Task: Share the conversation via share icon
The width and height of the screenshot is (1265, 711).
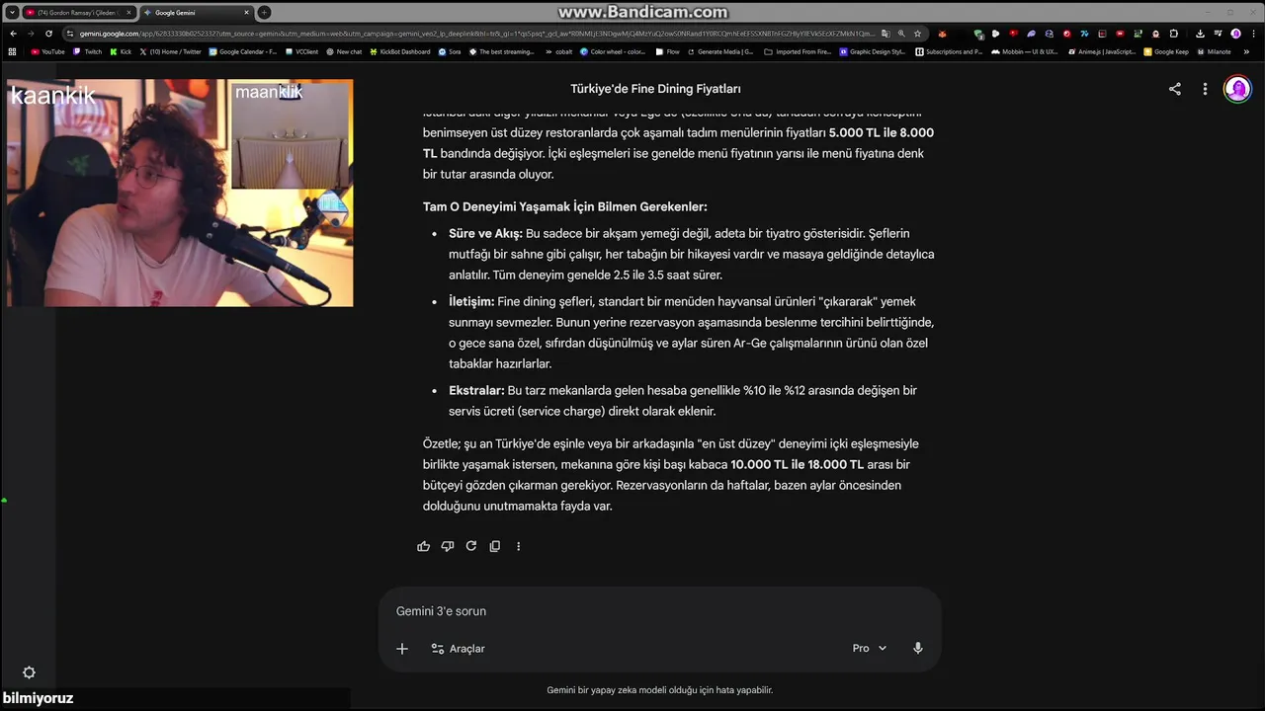Action: [1175, 89]
